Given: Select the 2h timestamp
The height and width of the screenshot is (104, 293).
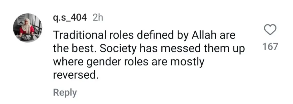Looking at the screenshot, I should [x=98, y=18].
